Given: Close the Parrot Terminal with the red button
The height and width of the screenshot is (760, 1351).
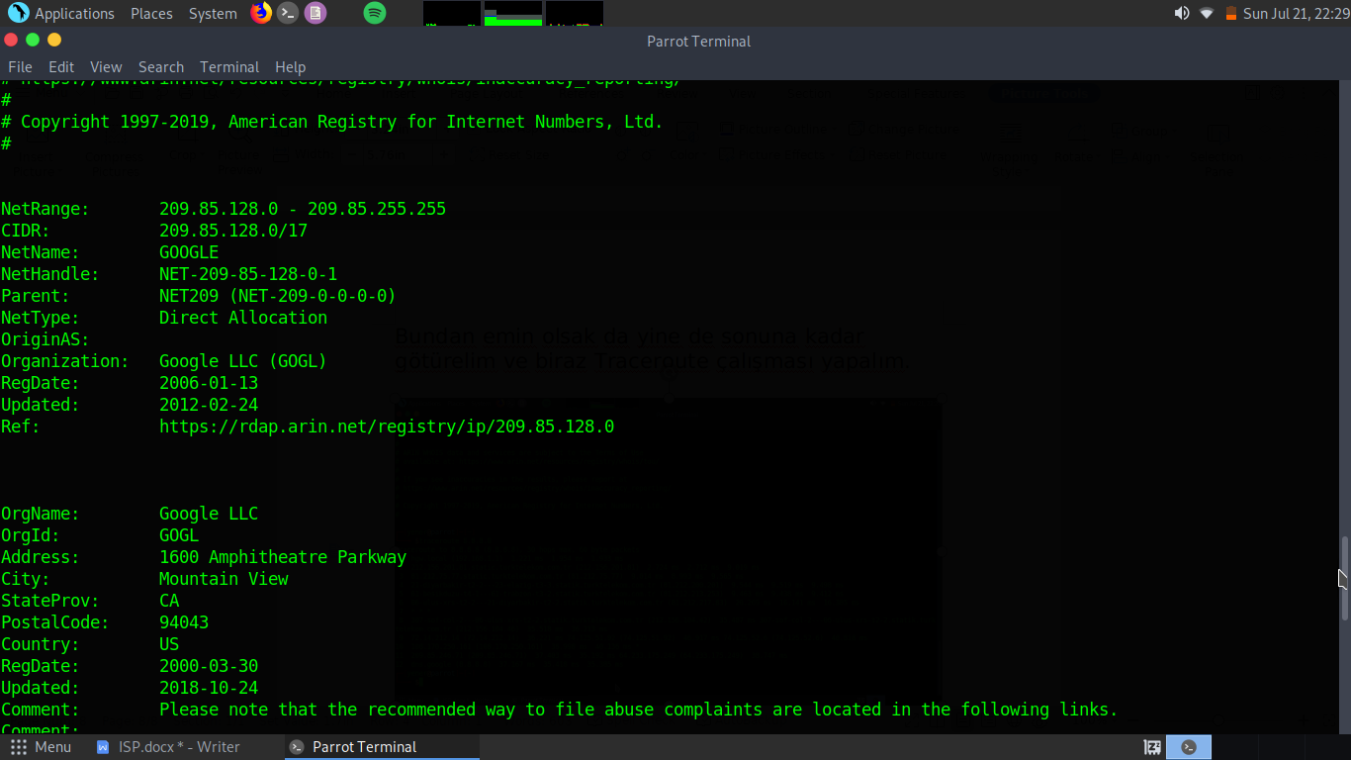Looking at the screenshot, I should pos(11,40).
